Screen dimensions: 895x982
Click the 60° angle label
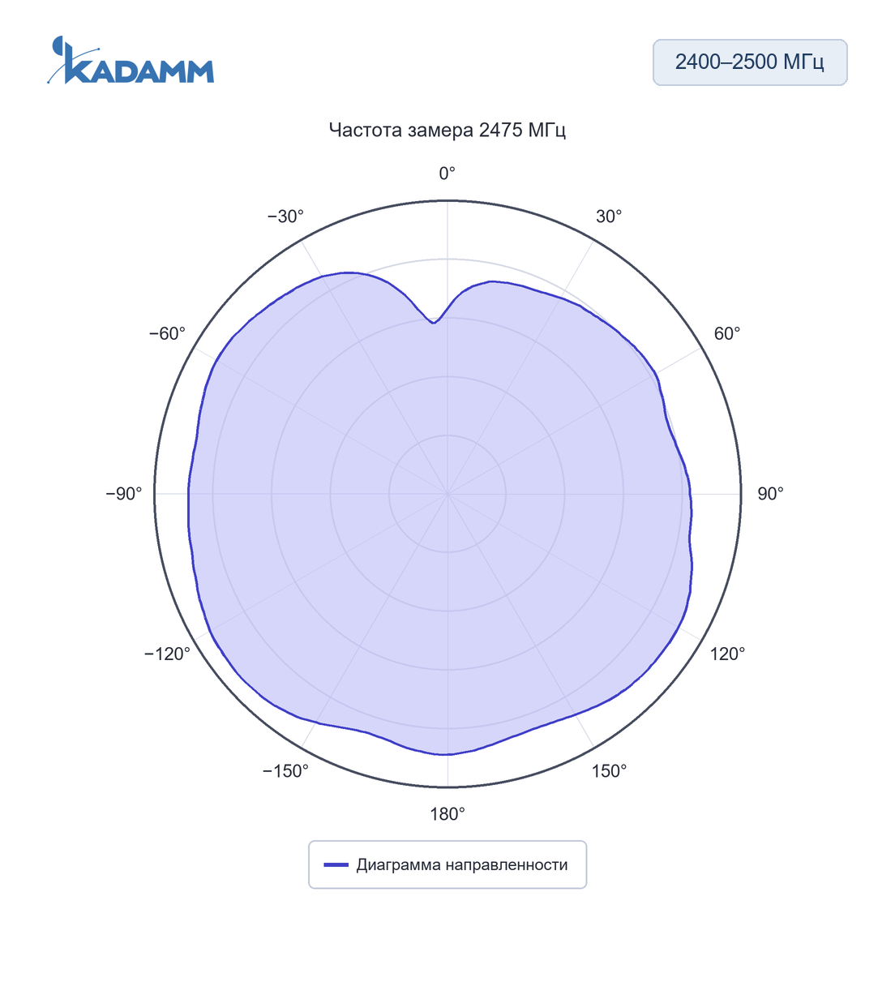pos(727,333)
